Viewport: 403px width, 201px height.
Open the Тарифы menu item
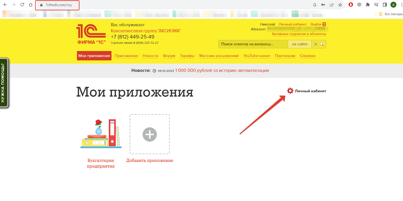(x=187, y=56)
